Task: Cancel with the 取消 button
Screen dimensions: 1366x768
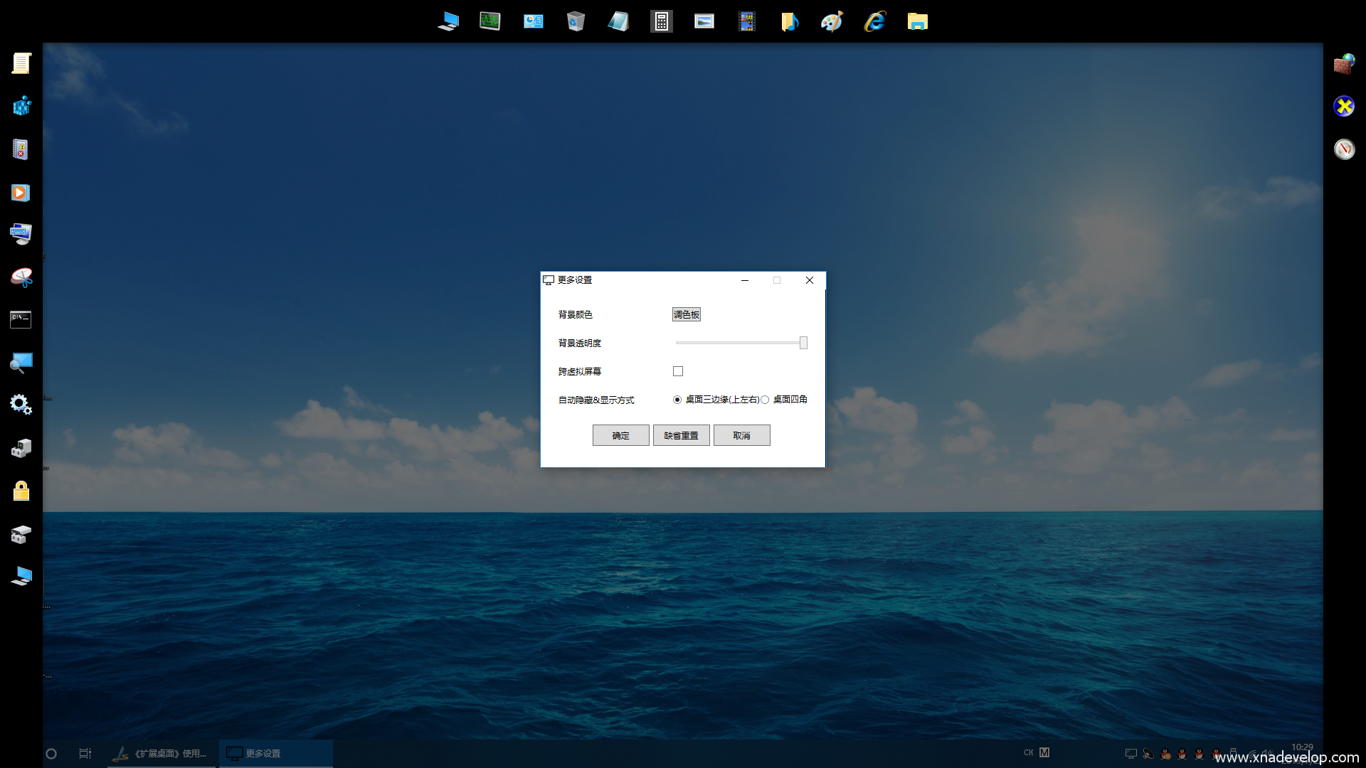Action: coord(741,435)
